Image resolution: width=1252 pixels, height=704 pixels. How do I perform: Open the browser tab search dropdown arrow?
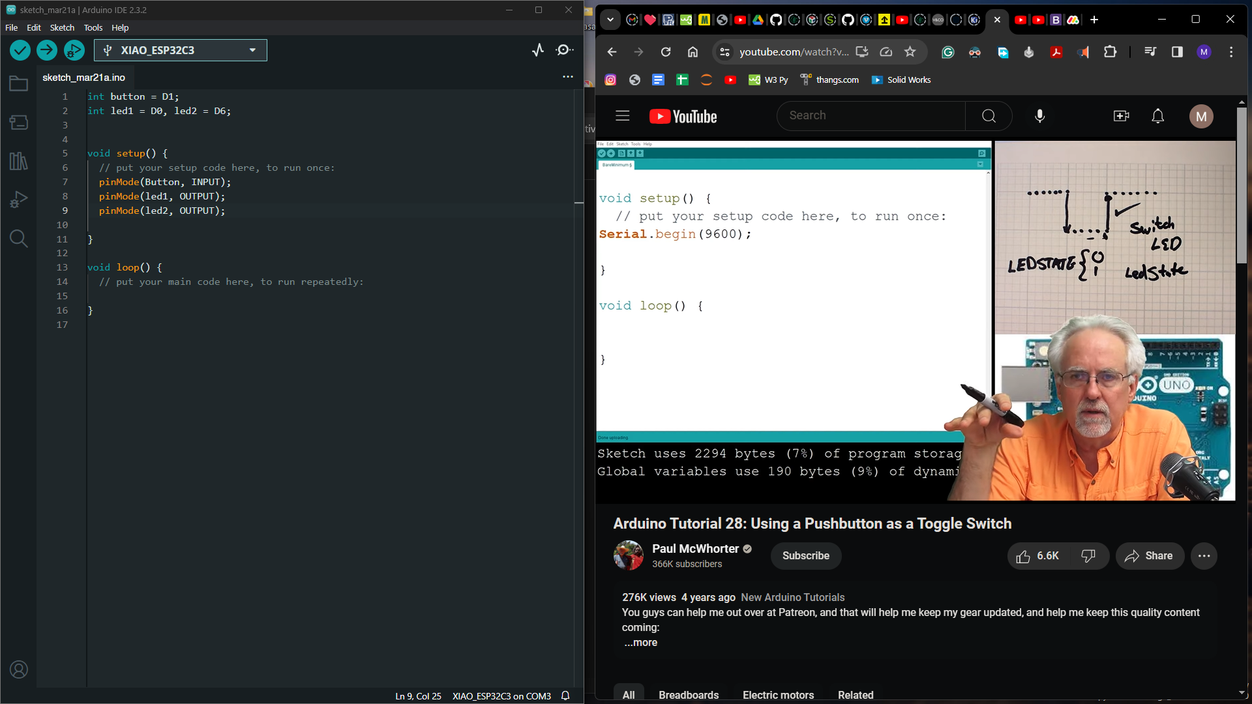pyautogui.click(x=610, y=20)
